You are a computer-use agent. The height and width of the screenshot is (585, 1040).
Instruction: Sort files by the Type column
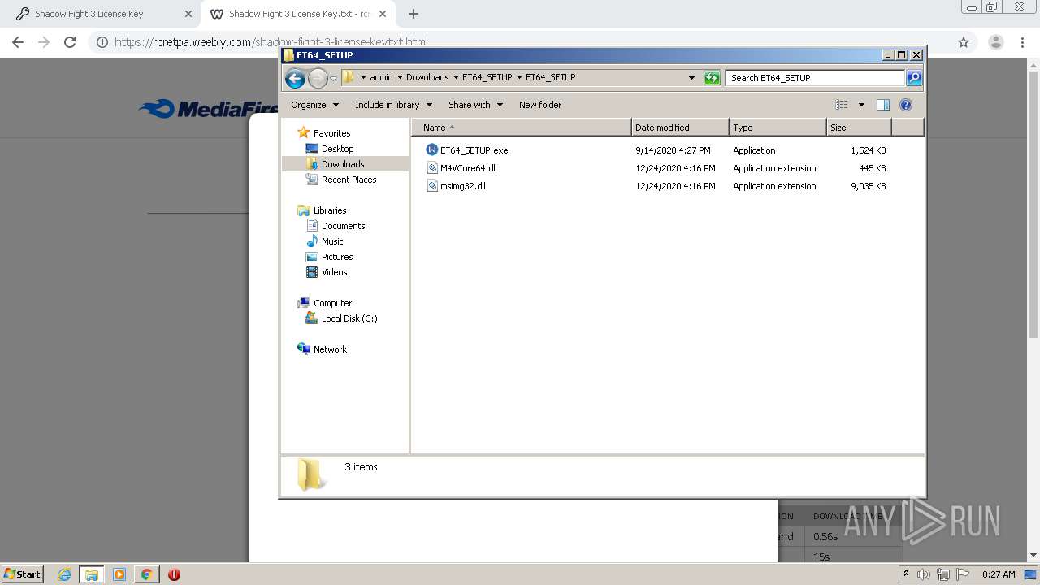pyautogui.click(x=778, y=128)
